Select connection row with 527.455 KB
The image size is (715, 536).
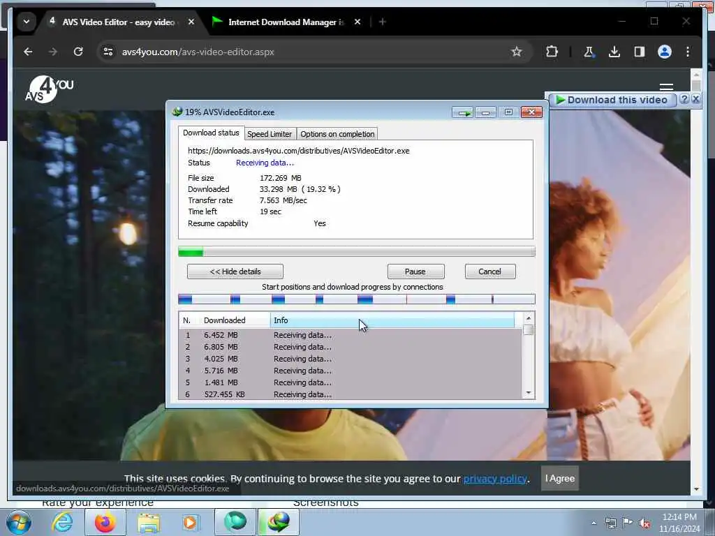pos(351,394)
